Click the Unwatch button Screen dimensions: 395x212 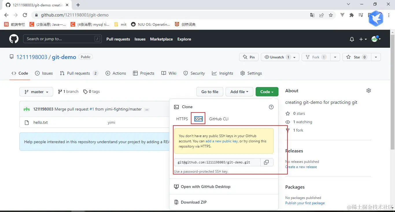[277, 57]
